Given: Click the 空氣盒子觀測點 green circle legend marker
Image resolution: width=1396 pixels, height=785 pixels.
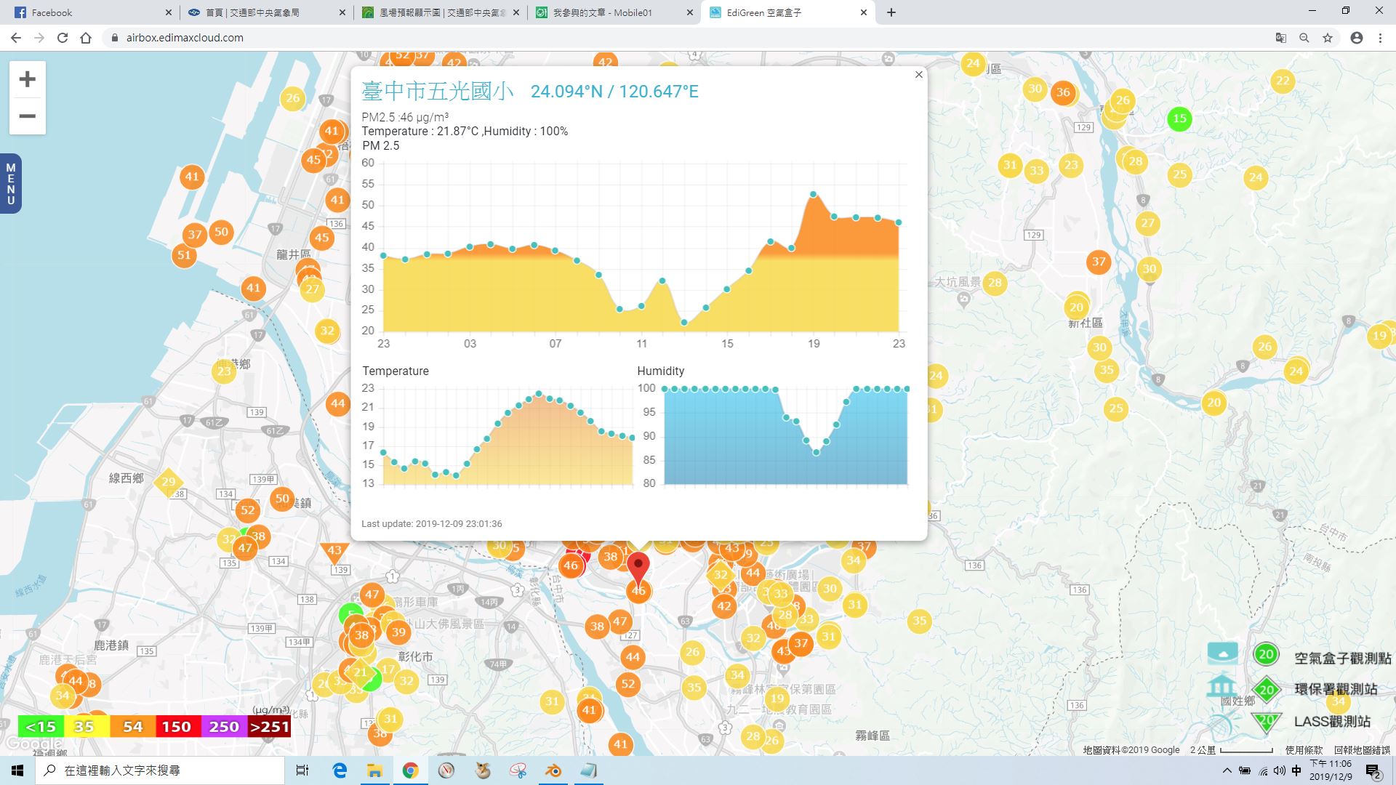Looking at the screenshot, I should [x=1266, y=654].
